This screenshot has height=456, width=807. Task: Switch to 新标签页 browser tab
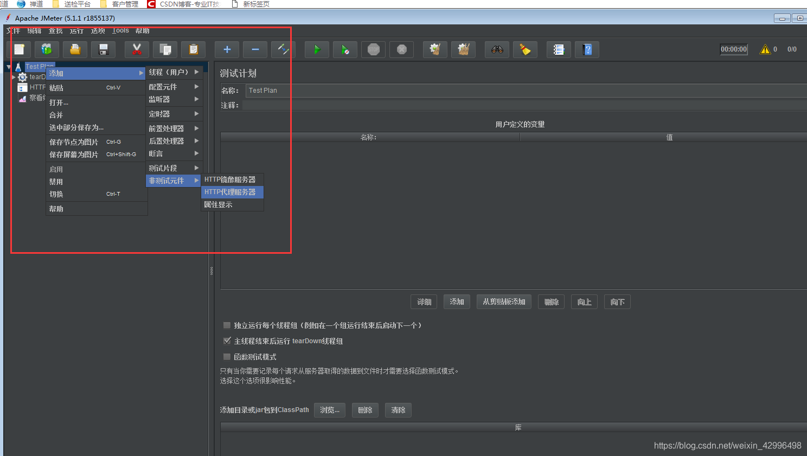click(x=251, y=4)
